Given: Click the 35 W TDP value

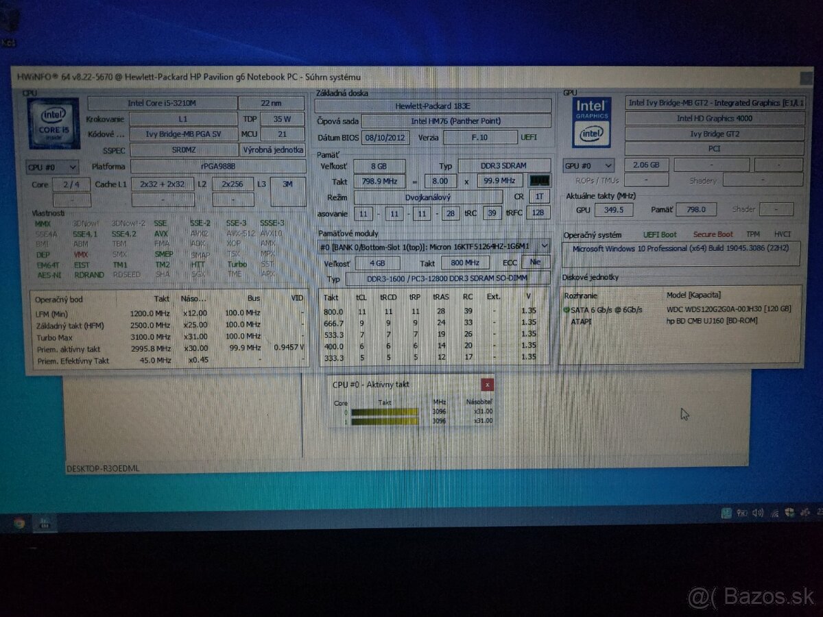Looking at the screenshot, I should 282,119.
